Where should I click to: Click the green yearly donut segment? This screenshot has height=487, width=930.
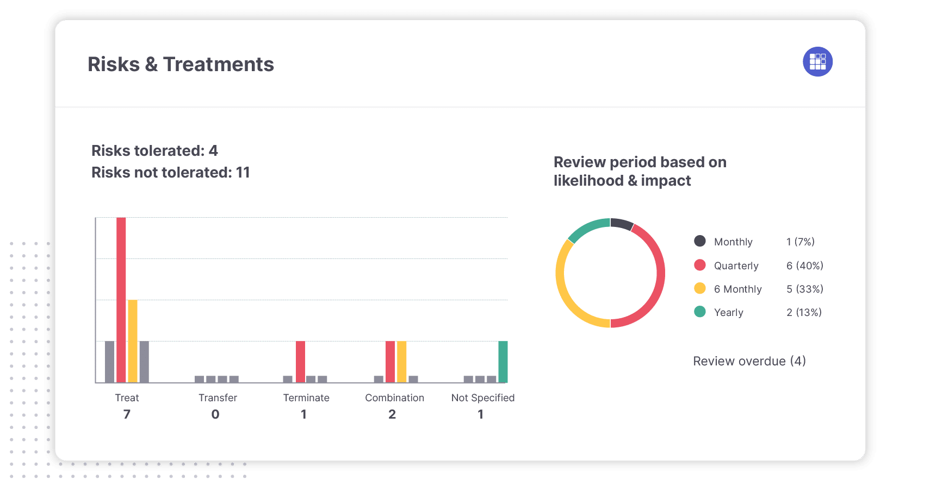point(587,228)
